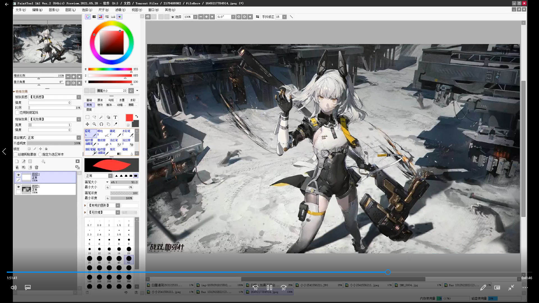Open the 特殊效果 effect dropdown
Viewport: 539px width, 303px height.
coord(79,120)
